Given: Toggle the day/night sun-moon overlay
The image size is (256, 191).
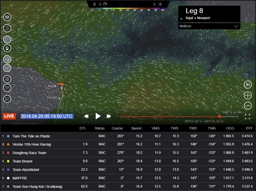Looking at the screenshot, I should 7,59.
